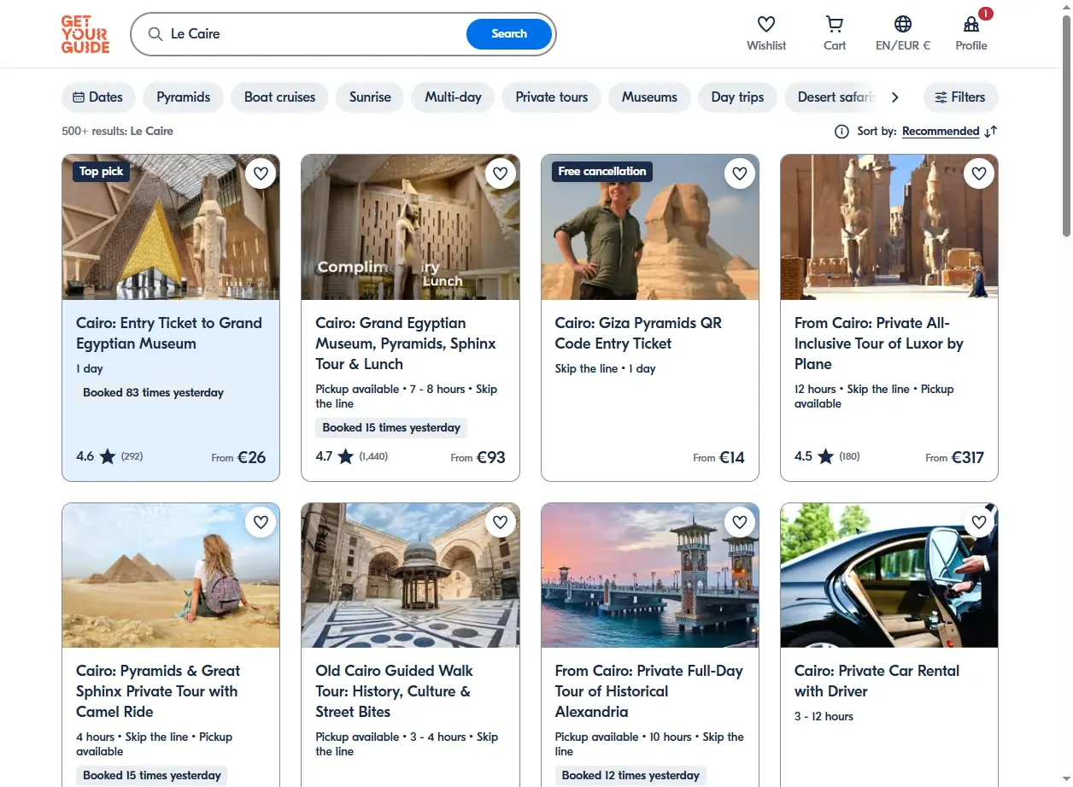Click the 4.7 star rating with 1,440 reviews
The image size is (1073, 787).
(351, 456)
